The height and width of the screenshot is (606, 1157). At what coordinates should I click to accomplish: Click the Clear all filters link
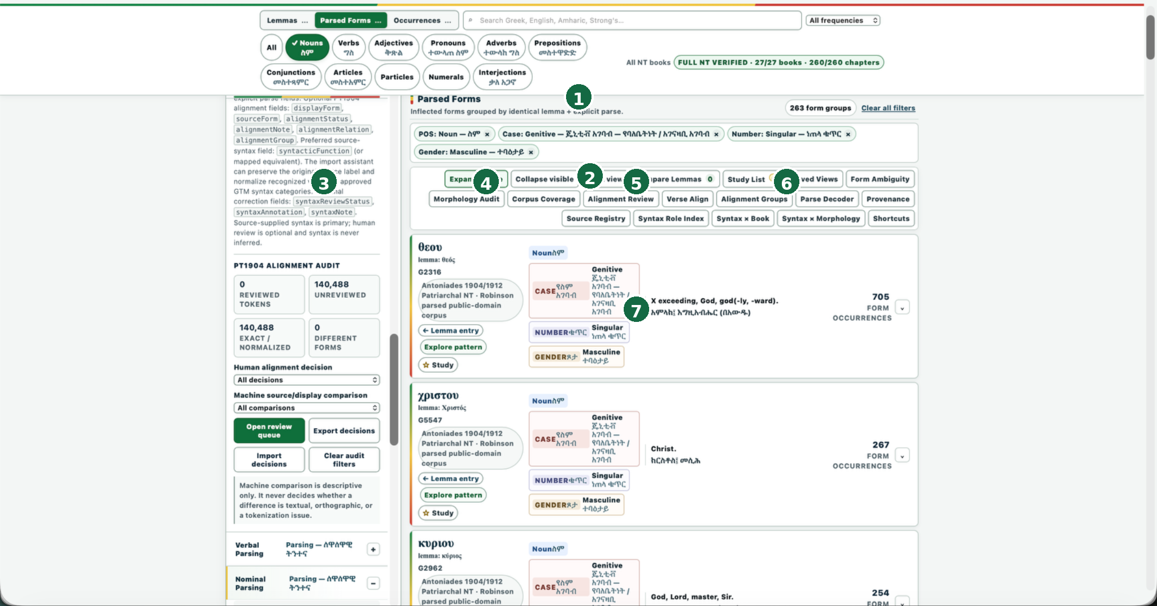pos(888,108)
